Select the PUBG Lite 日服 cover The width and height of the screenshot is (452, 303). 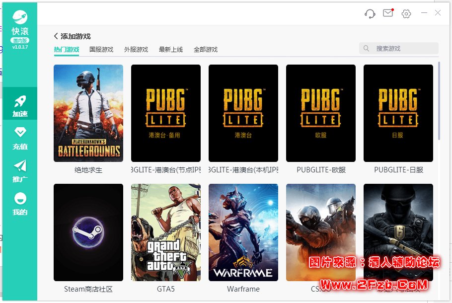398,113
